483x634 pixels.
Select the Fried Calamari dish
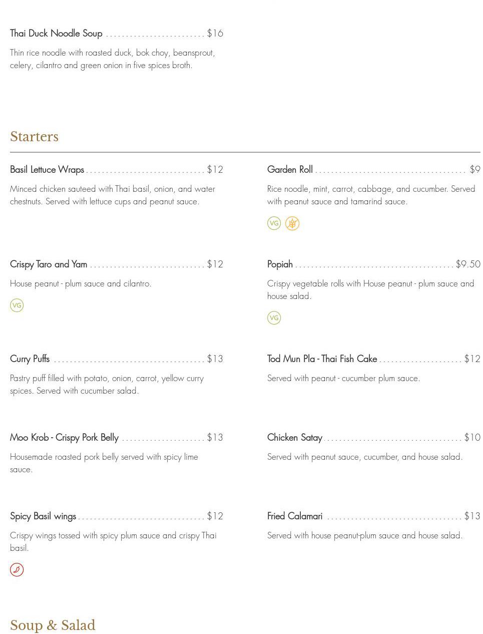(294, 516)
